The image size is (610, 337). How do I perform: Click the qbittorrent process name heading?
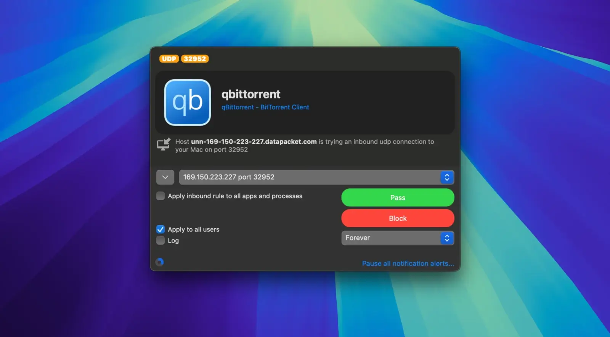coord(251,94)
